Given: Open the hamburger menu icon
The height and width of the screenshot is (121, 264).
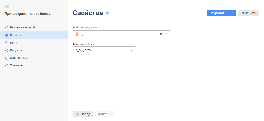Looking at the screenshot, I should [x=7, y=7].
